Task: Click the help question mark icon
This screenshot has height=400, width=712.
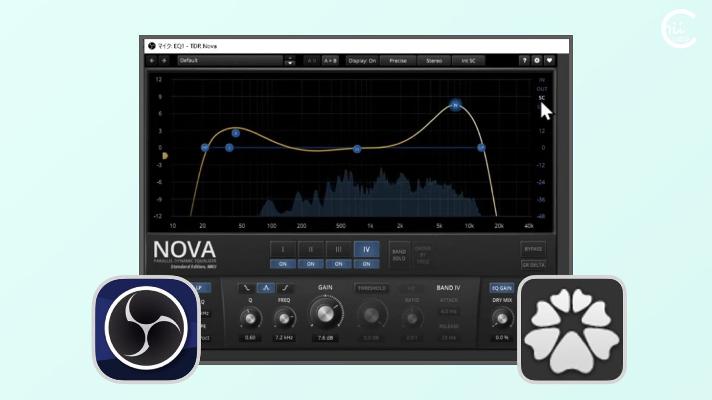Action: 524,61
